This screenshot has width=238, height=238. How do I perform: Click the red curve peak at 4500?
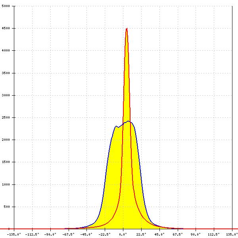click(127, 29)
